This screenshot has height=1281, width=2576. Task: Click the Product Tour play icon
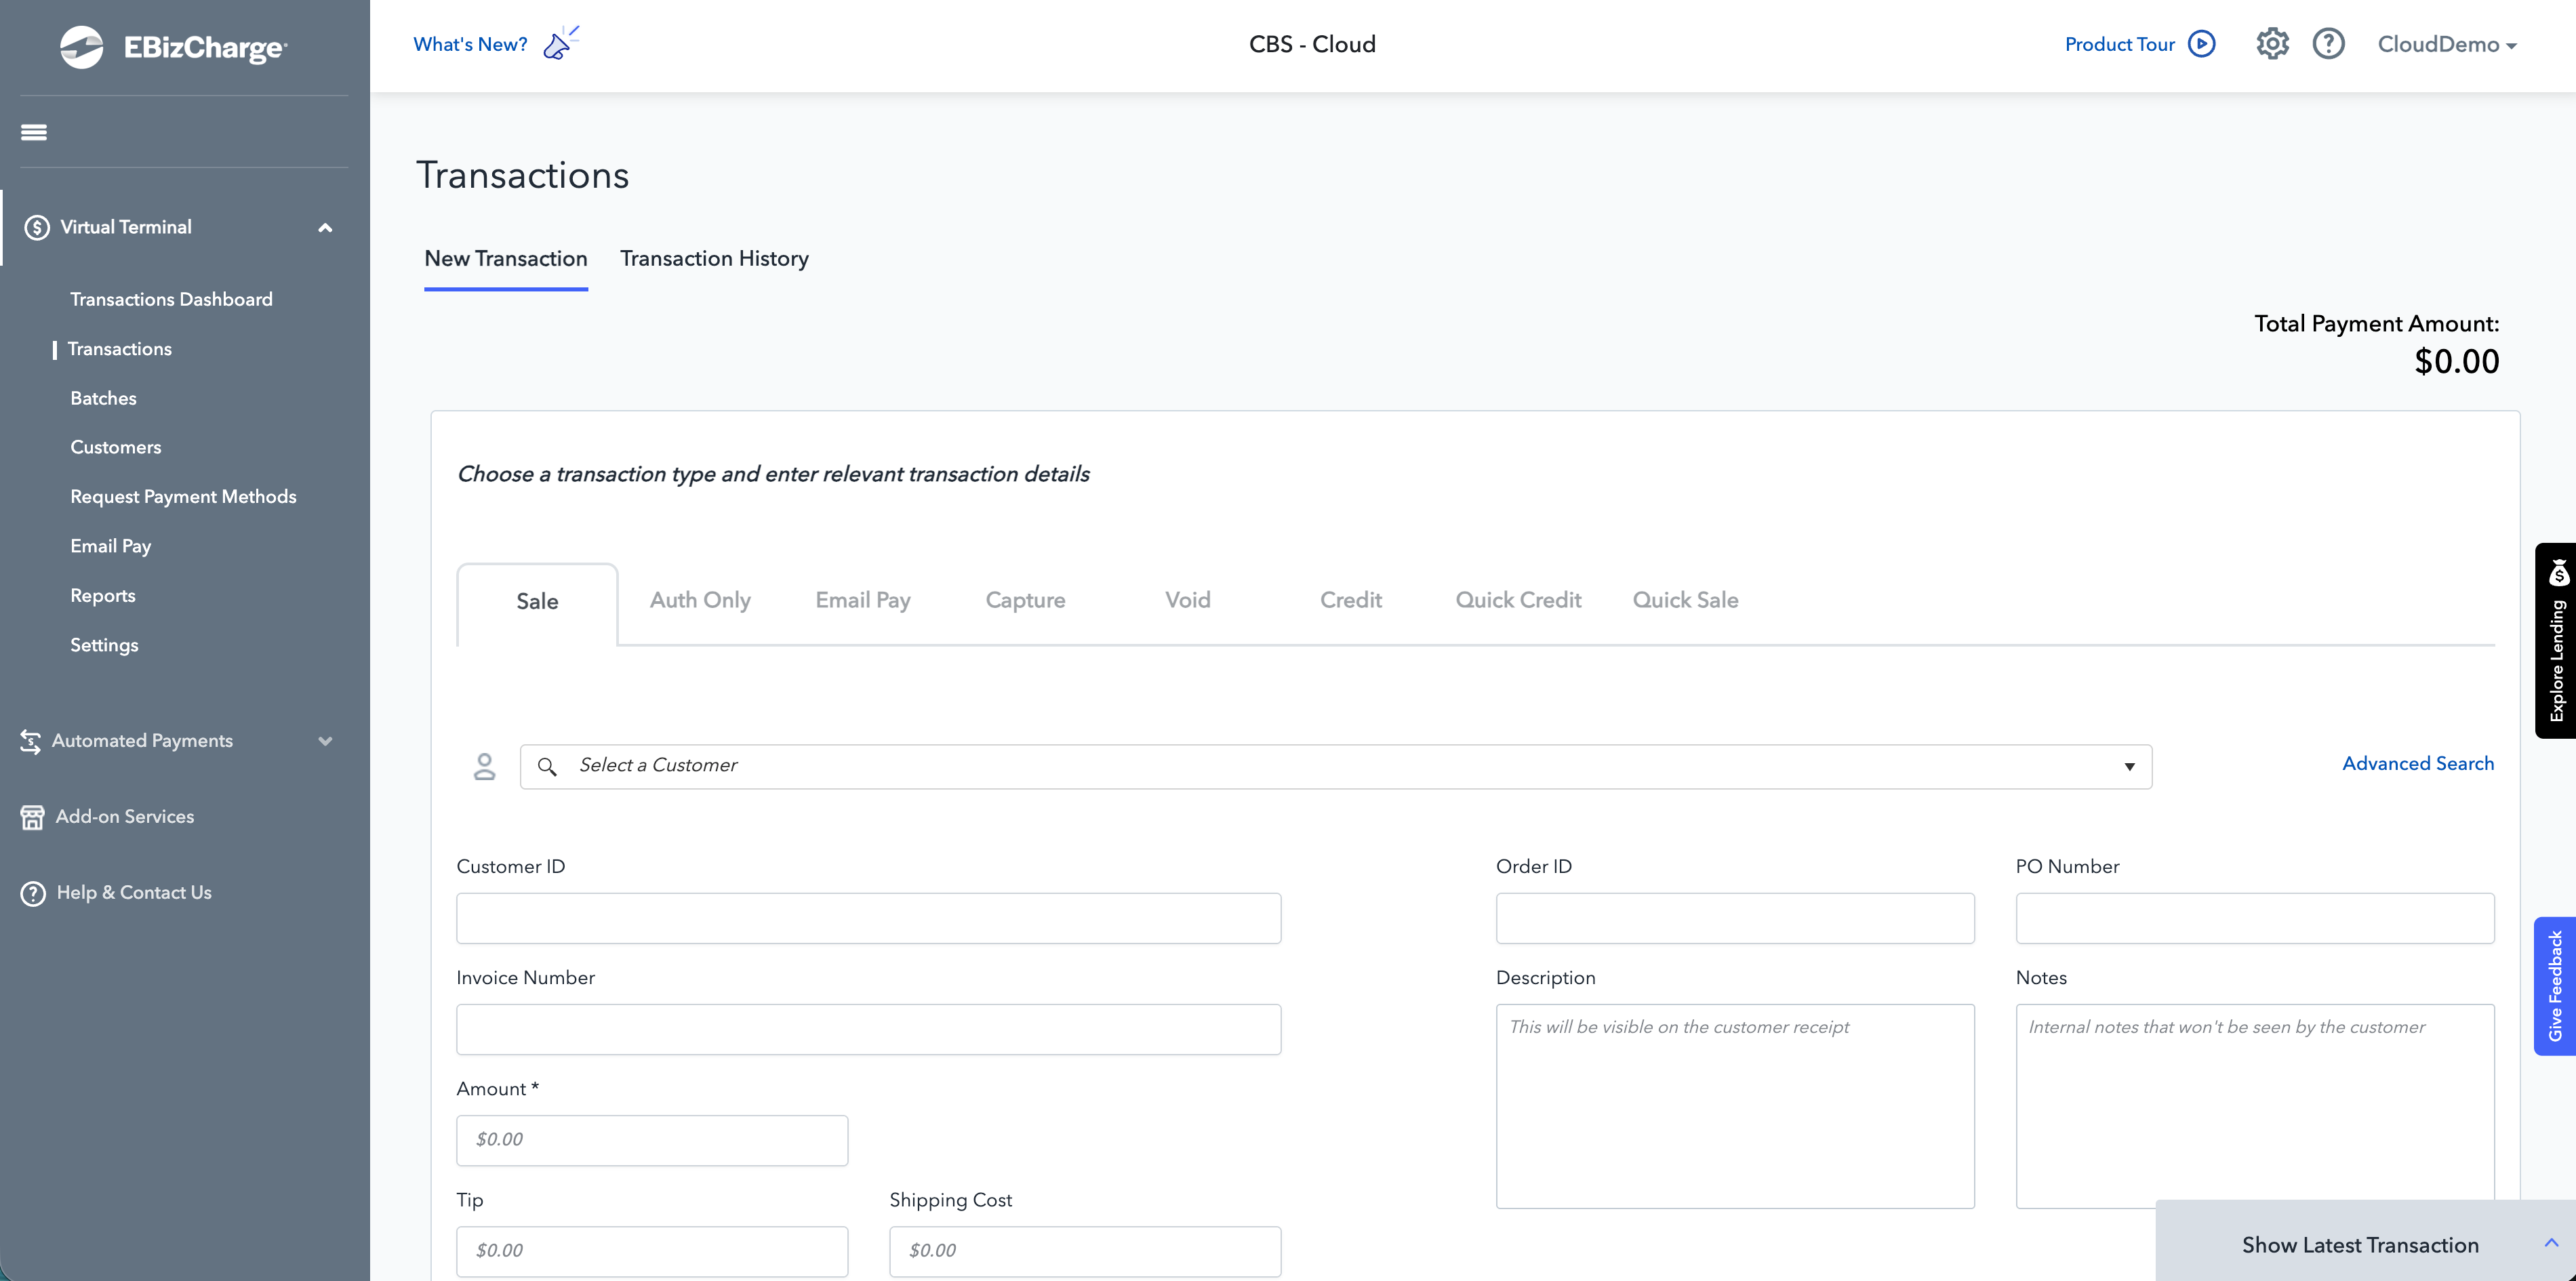[x=2202, y=44]
